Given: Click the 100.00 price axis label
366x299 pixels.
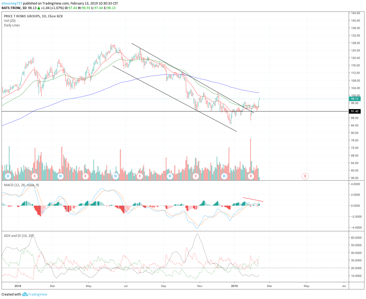Looking at the screenshot, I should click(355, 95).
